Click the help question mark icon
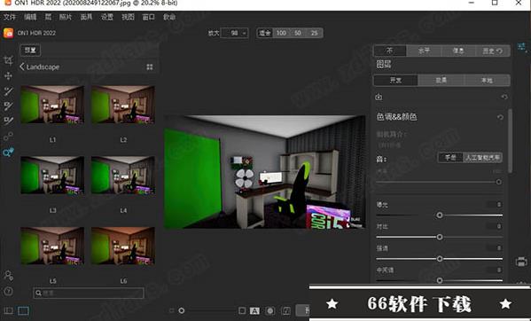 click(8, 291)
